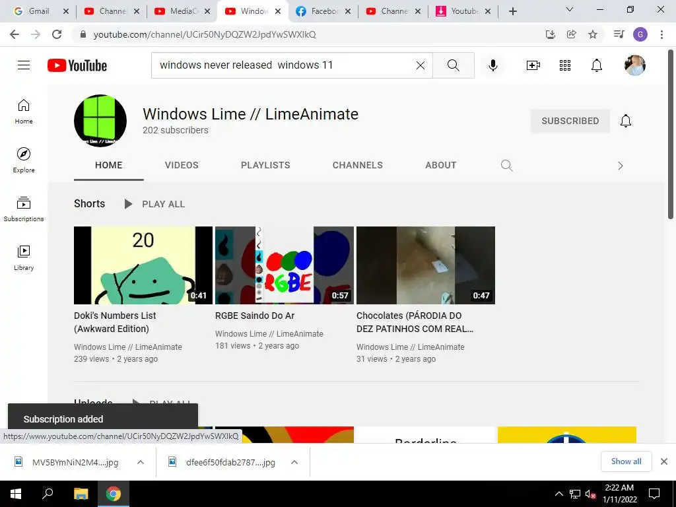
Task: Open taskbar clock showing 2:22 AM
Action: point(619,494)
